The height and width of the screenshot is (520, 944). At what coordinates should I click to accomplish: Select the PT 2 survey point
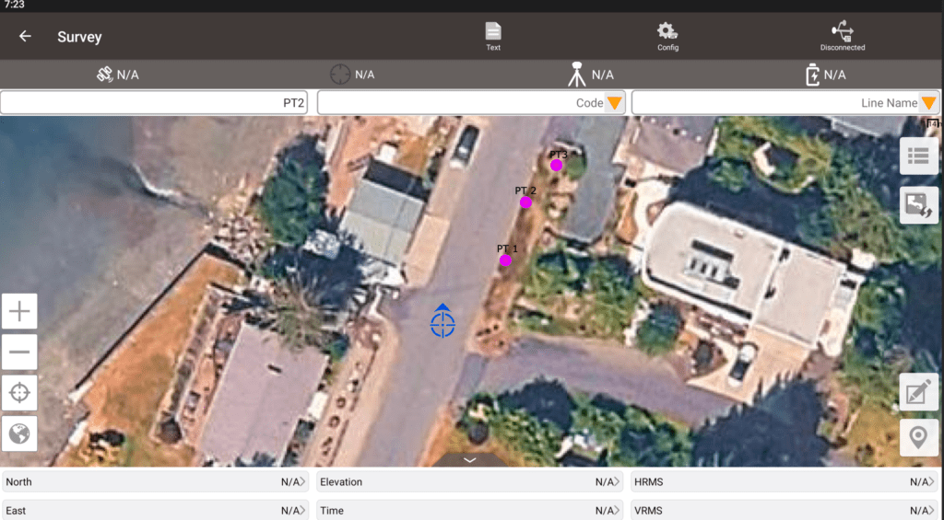(x=525, y=202)
